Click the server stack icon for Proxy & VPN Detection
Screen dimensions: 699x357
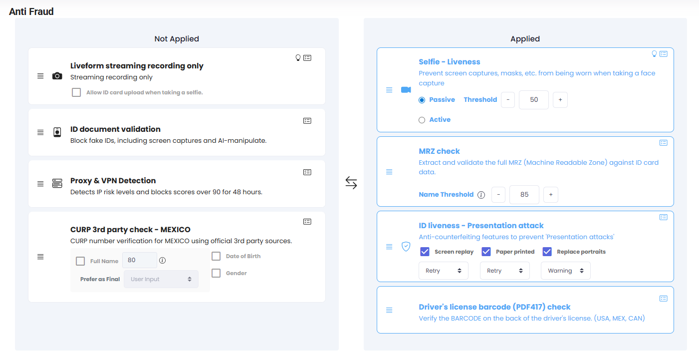pyautogui.click(x=57, y=183)
